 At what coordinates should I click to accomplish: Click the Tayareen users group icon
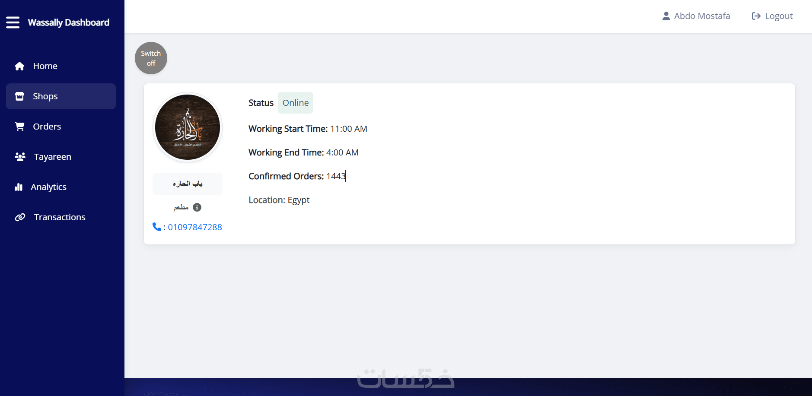point(20,157)
